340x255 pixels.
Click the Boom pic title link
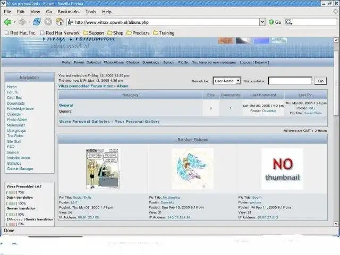257,198
